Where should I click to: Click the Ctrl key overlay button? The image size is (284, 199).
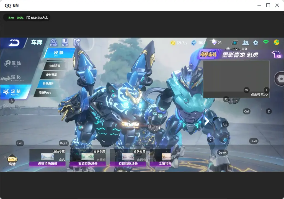(247, 111)
